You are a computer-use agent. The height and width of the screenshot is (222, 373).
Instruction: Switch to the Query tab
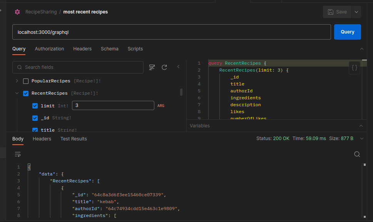point(19,49)
